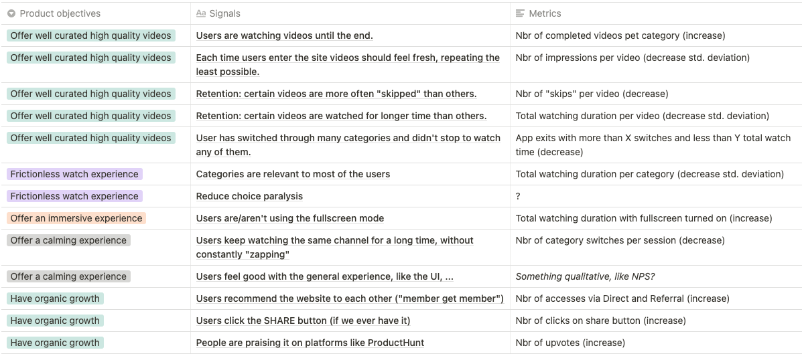
Task: Select the purple tag beside "Reduce choice paralysis"
Action: [74, 196]
